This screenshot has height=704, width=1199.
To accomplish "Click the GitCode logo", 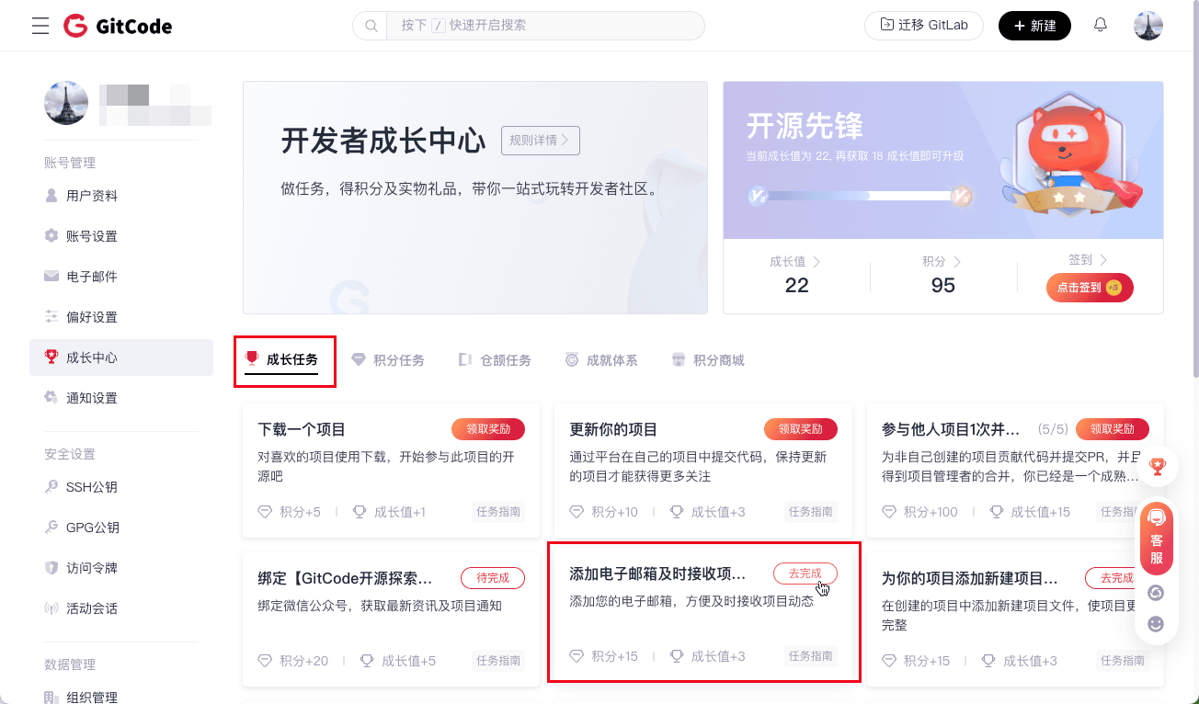I will pos(118,26).
